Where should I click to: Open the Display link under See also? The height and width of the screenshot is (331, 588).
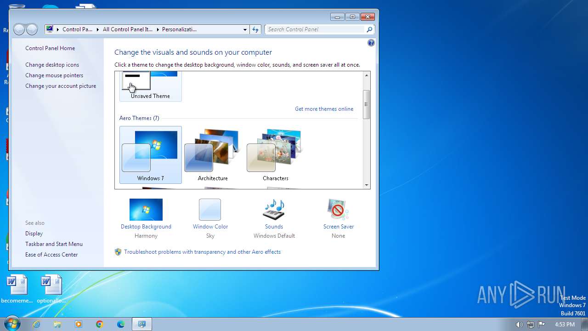coord(34,234)
